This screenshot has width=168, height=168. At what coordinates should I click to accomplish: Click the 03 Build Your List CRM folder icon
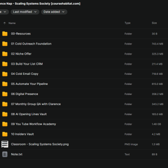pyautogui.click(x=5, y=64)
